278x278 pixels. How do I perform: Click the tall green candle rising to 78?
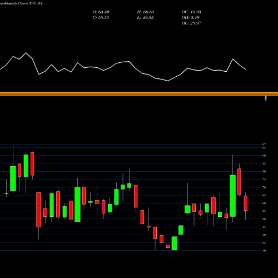tap(233, 196)
